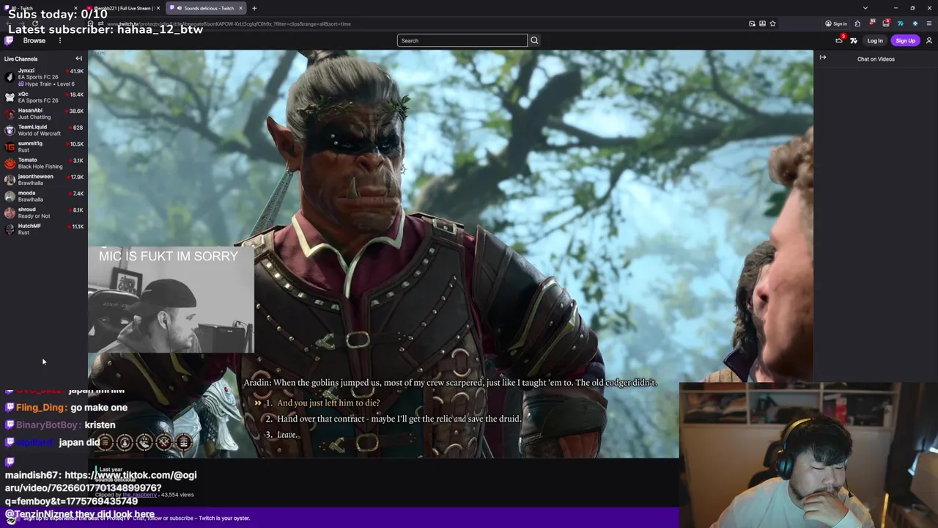Viewport: 938px width, 528px height.
Task: Focus the Twitch Search field
Action: tap(462, 40)
